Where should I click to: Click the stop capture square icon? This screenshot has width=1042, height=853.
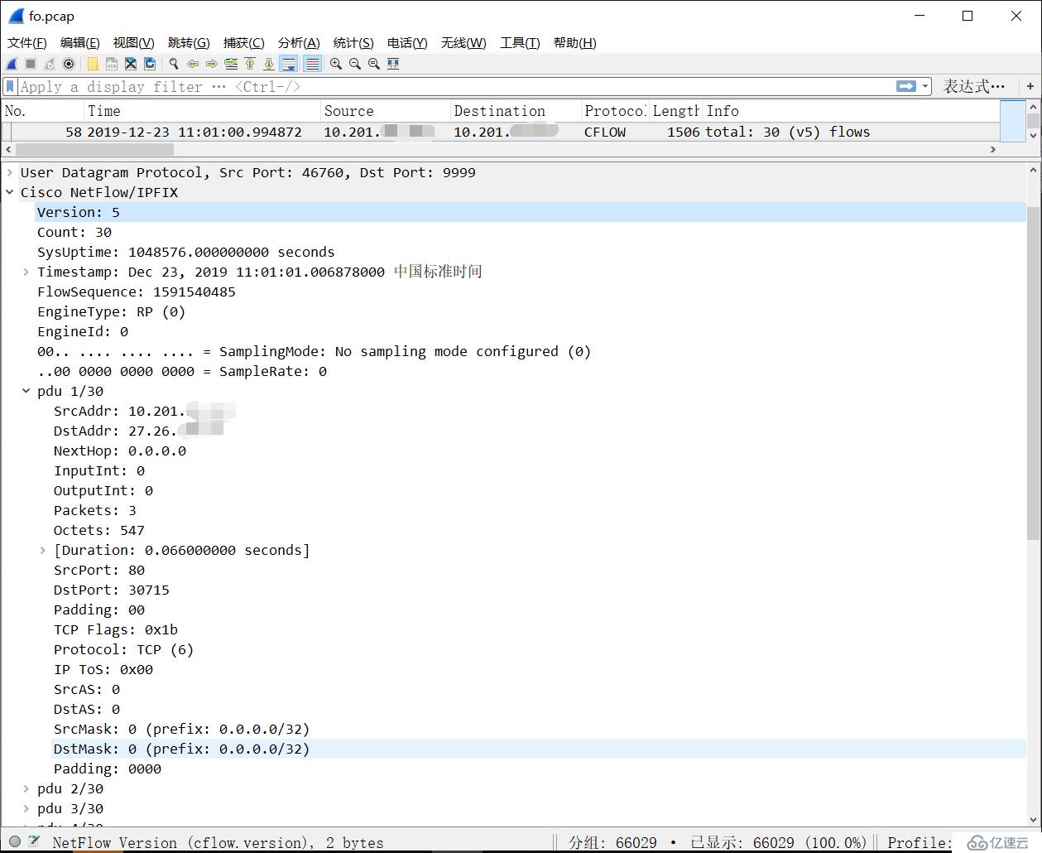coord(31,64)
